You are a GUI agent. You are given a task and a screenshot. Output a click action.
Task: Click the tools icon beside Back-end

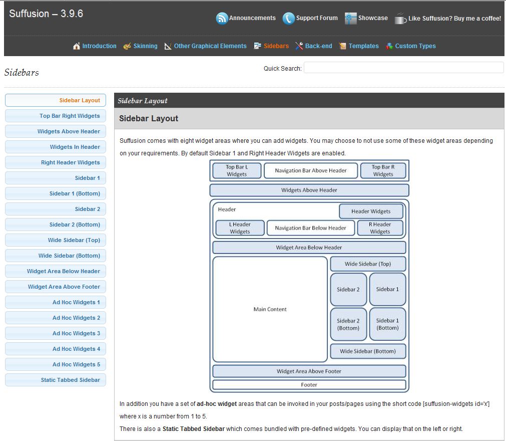(x=299, y=46)
